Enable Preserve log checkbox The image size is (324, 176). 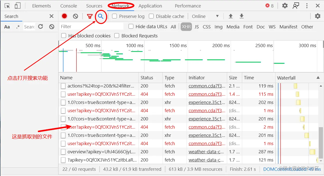point(115,16)
